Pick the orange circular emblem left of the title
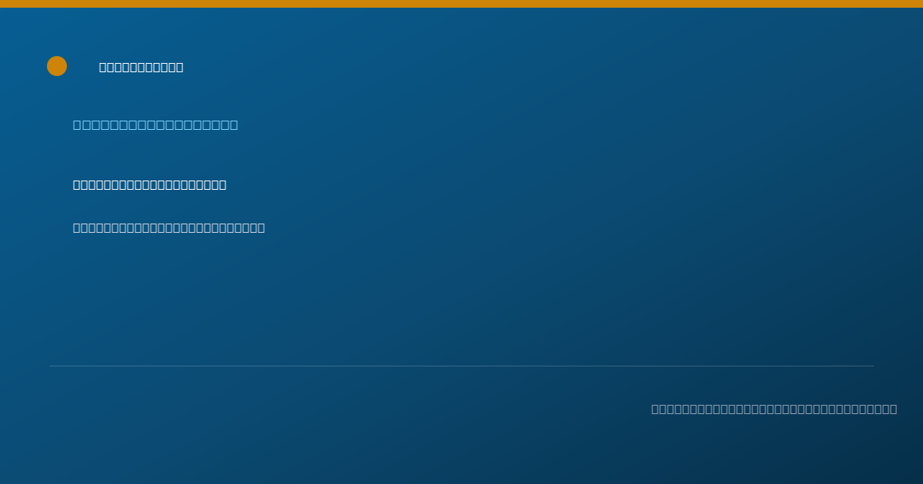The width and height of the screenshot is (923, 484). pyautogui.click(x=57, y=66)
